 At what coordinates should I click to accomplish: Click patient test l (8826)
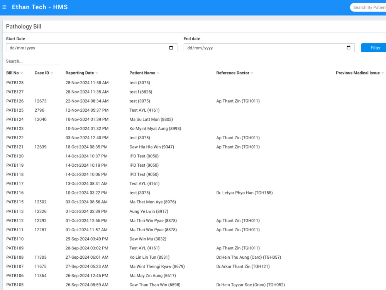pyautogui.click(x=141, y=92)
